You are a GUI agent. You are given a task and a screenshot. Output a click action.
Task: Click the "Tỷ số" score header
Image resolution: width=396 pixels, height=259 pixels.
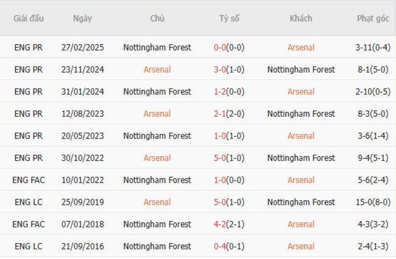tap(229, 18)
